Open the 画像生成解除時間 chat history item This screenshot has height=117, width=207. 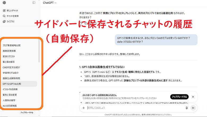point(11,78)
